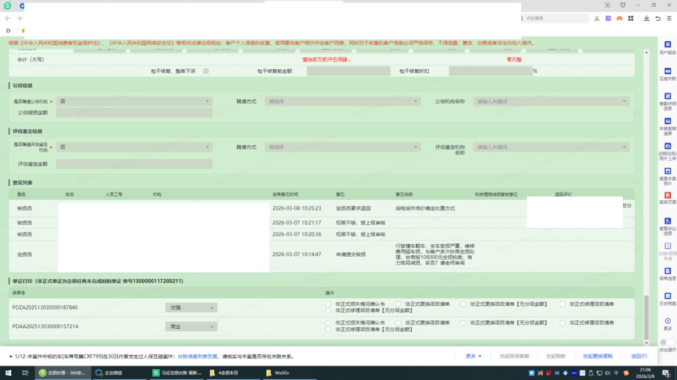The image size is (677, 380).
Task: Expand the 是否聘请公估机构 dropdown
Action: click(133, 101)
